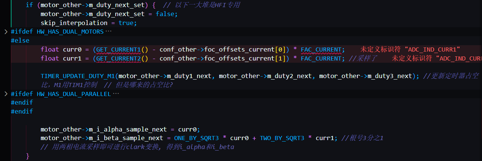Select the inline error mentioning ADC_IND_CURR1

point(410,49)
